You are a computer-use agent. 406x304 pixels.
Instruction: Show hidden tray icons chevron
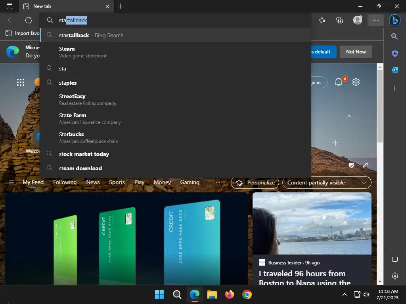345,294
